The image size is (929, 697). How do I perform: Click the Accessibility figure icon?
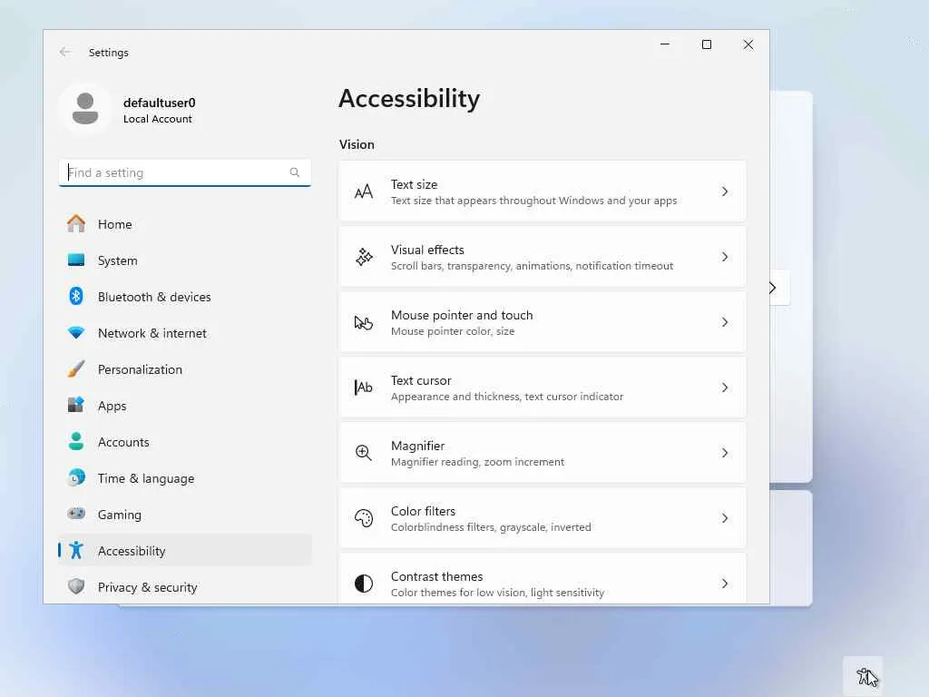click(76, 550)
